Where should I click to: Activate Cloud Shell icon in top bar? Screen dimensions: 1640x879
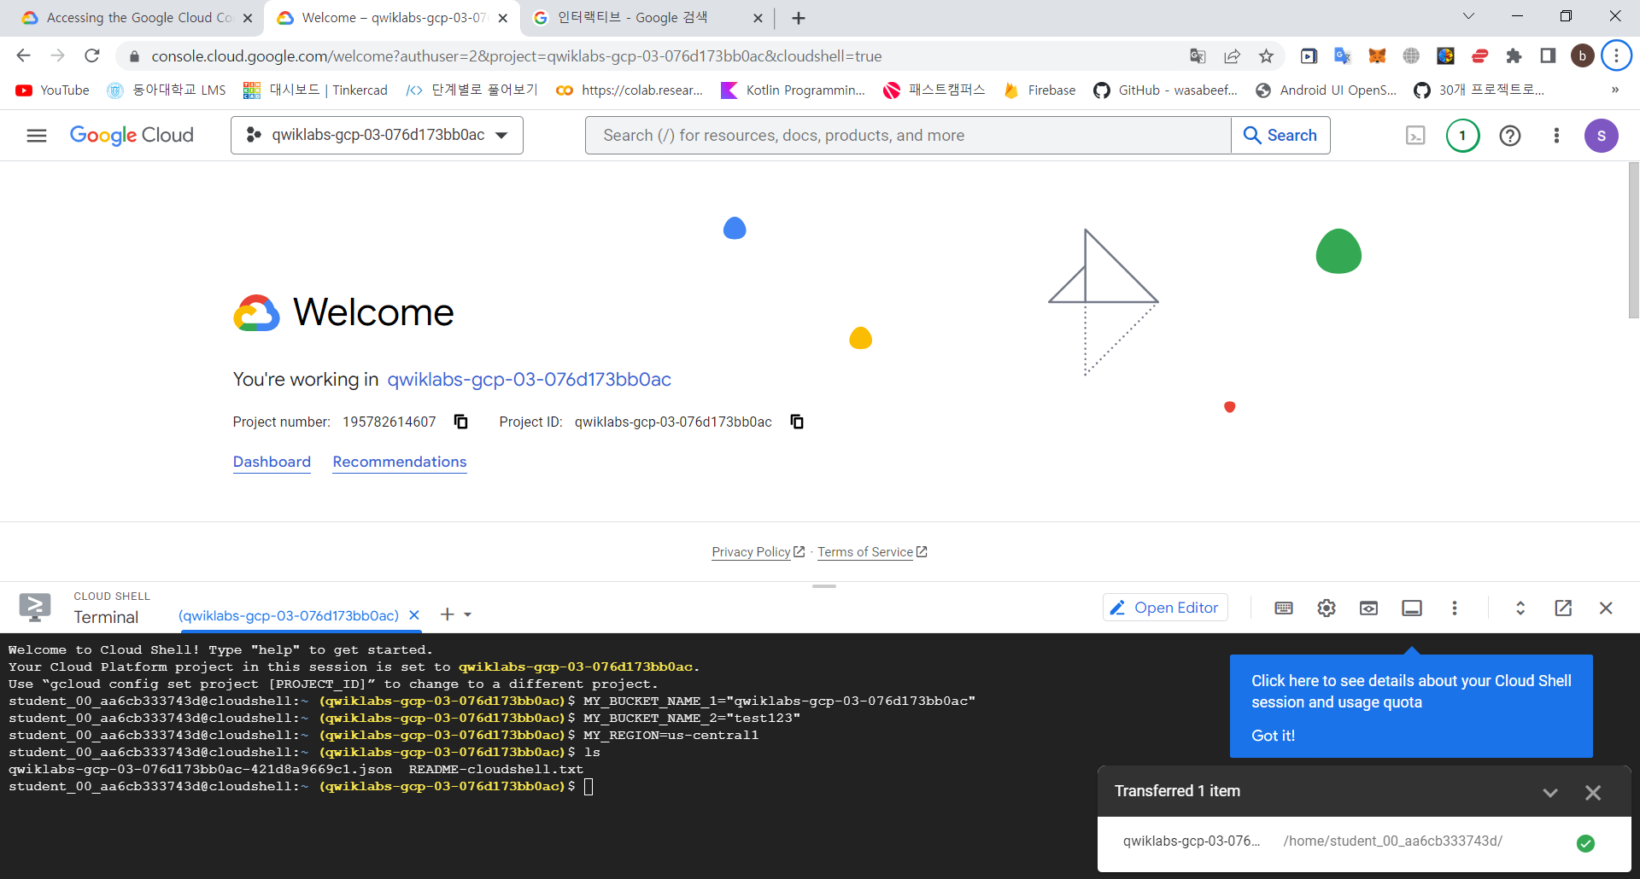1415,136
